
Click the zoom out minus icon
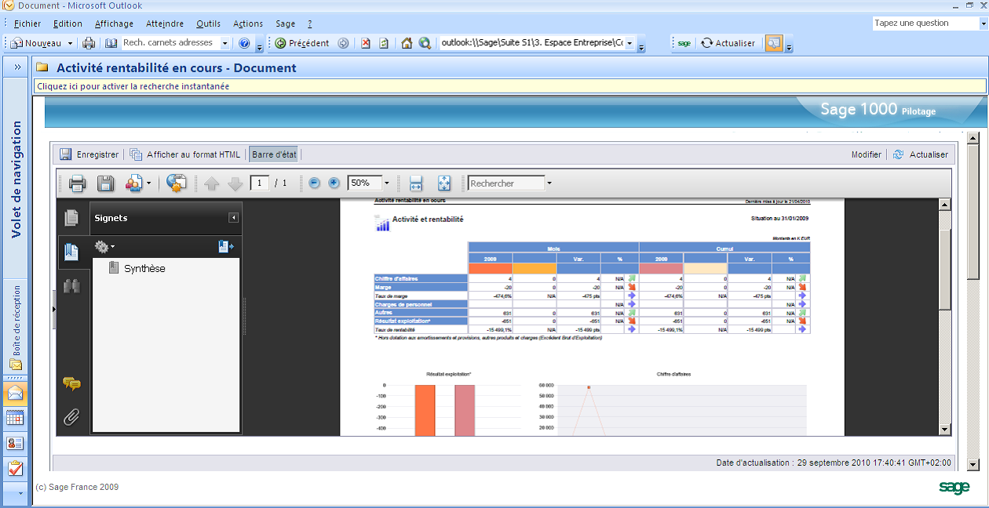tap(314, 183)
